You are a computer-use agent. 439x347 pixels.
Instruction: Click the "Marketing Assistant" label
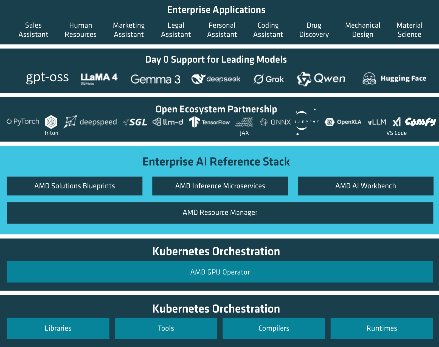tap(129, 30)
